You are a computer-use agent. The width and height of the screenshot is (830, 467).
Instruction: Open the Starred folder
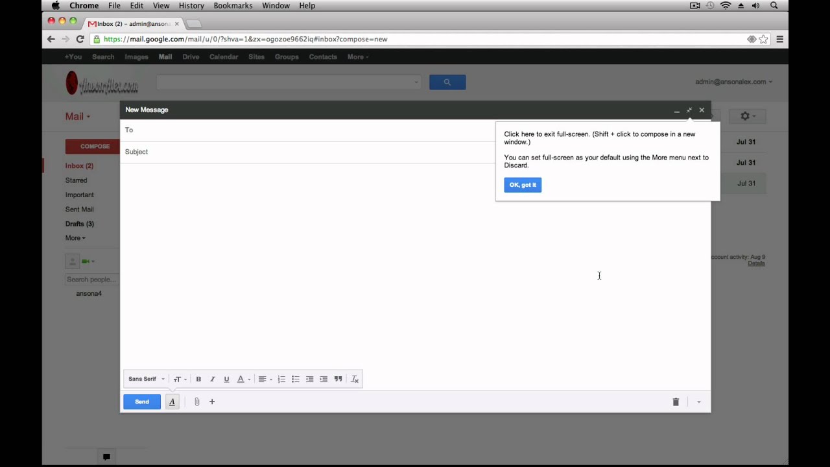tap(76, 180)
